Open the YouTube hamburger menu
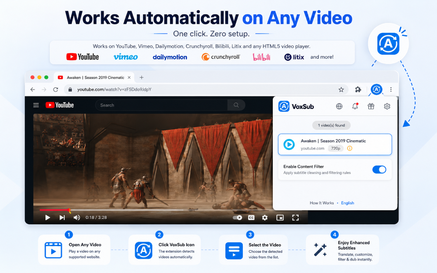Image resolution: width=437 pixels, height=273 pixels. 36,105
